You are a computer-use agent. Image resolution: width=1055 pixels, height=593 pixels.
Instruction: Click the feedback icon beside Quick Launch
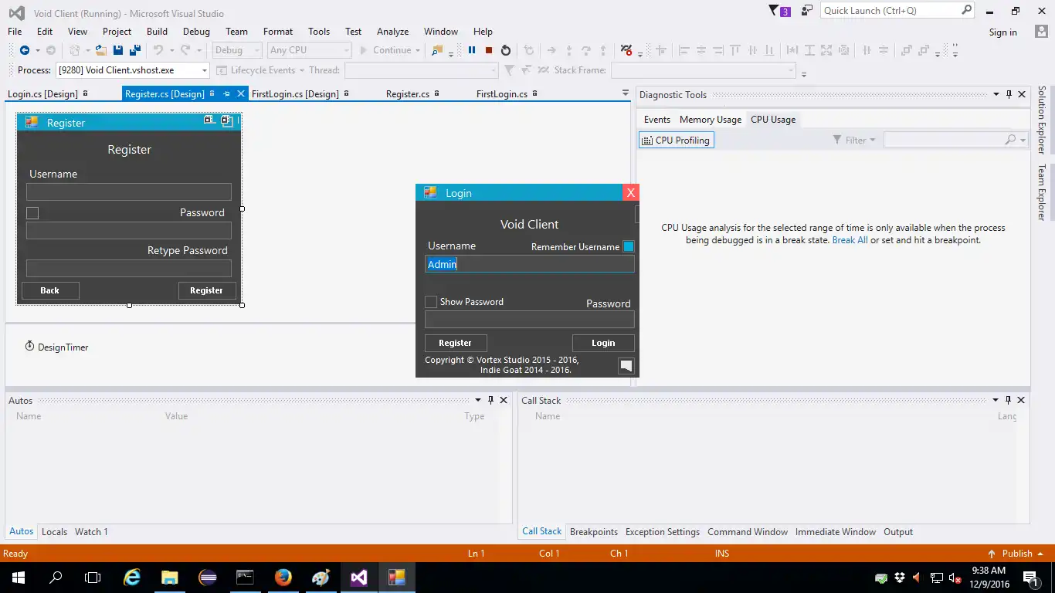coord(806,11)
